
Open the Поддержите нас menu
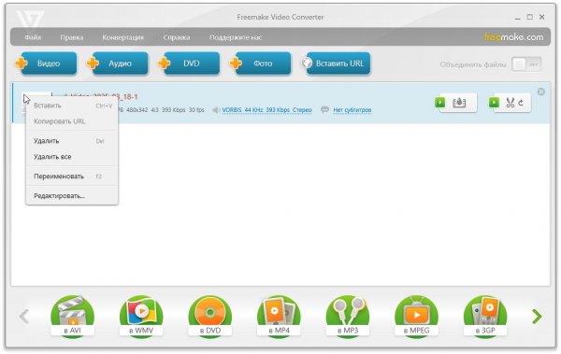(x=236, y=37)
